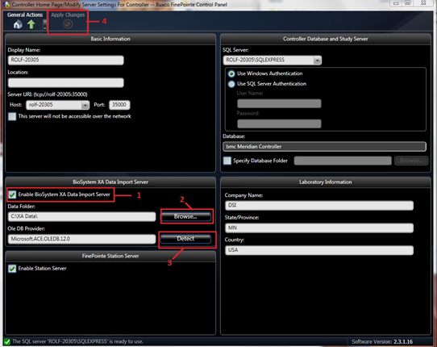Expand the Host dropdown arrow
The height and width of the screenshot is (347, 437).
pos(85,105)
